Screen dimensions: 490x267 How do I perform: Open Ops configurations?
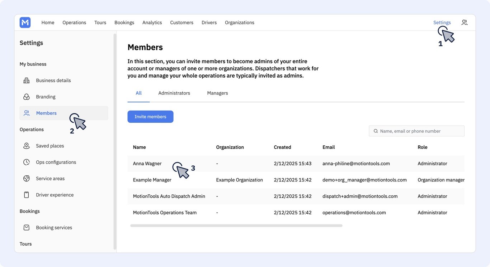tap(63, 162)
